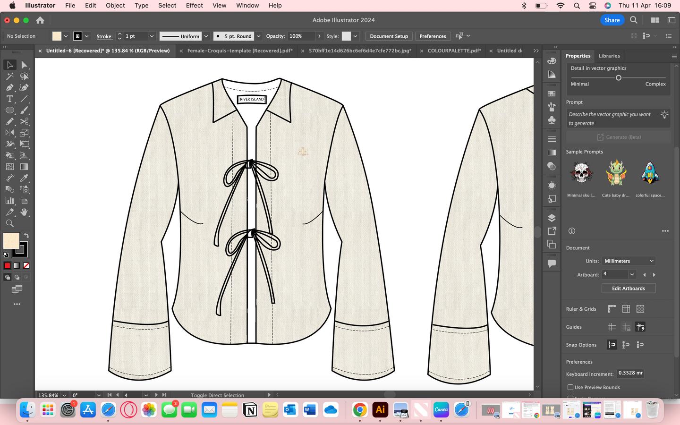Pick the Scissors tool in the toolbar
680x425 pixels.
pyautogui.click(x=25, y=121)
